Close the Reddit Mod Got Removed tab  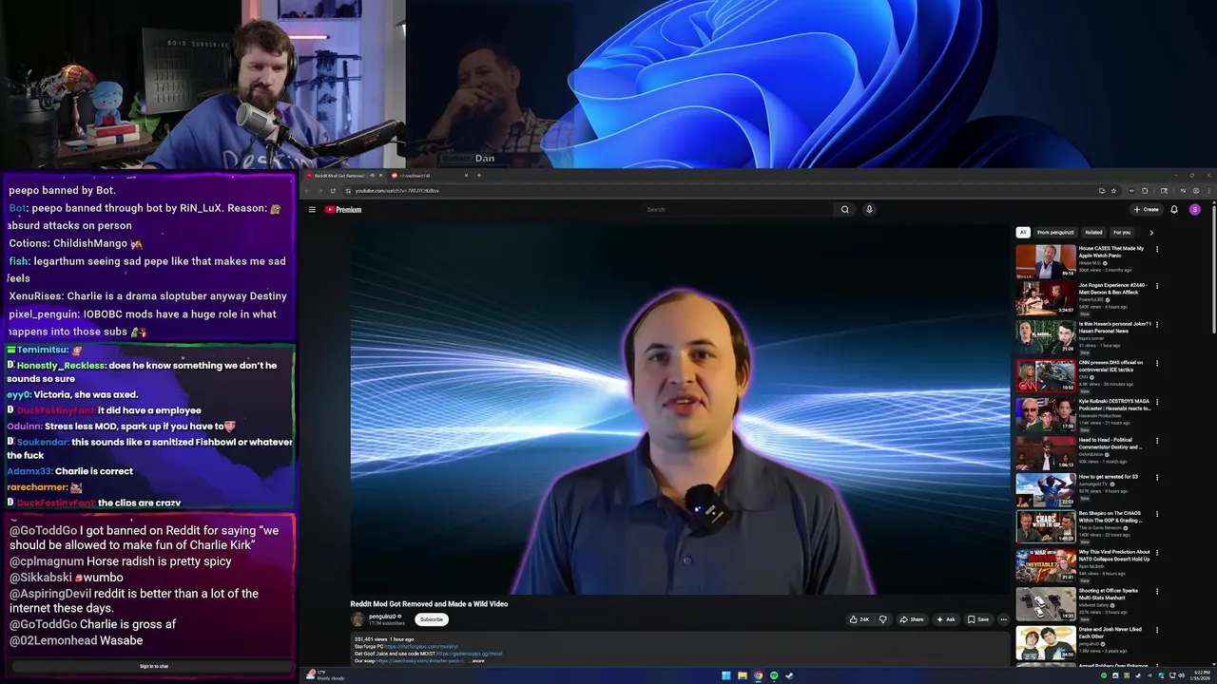(380, 175)
